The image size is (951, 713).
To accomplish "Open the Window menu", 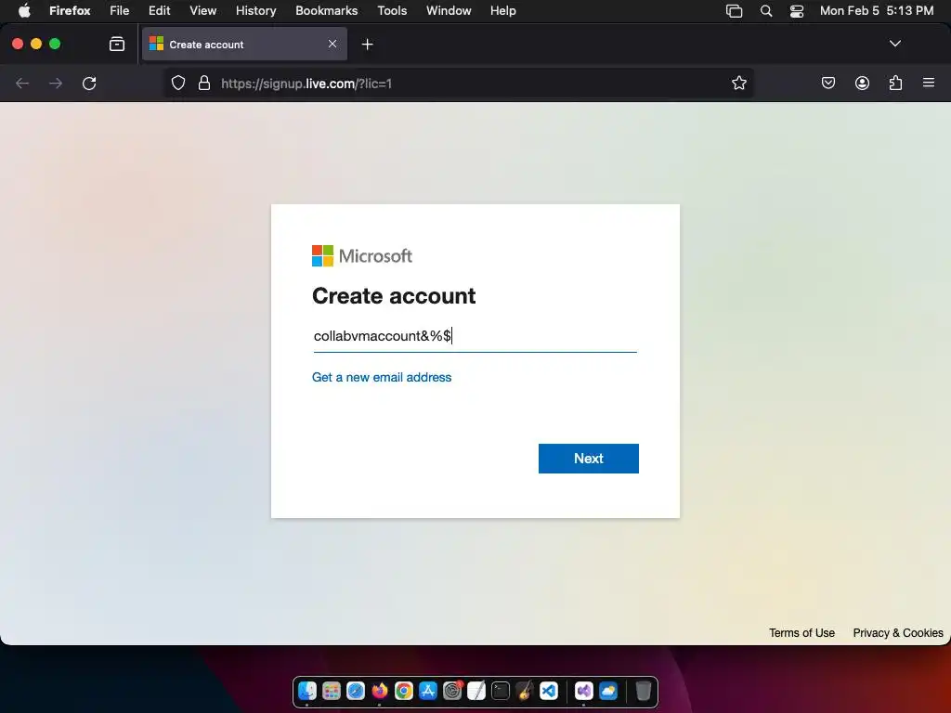I will pyautogui.click(x=449, y=10).
